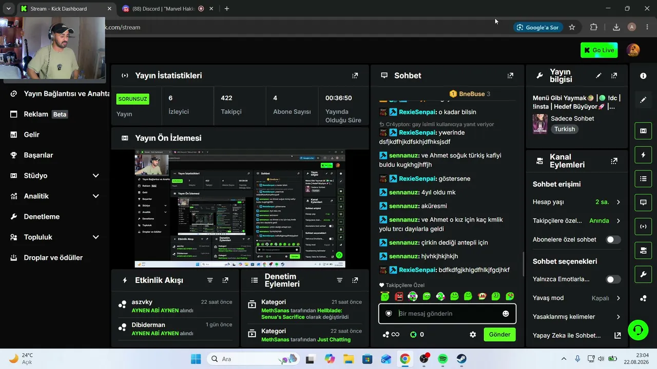Open the Chrome tab search dropdown arrow
This screenshot has height=369, width=657.
pyautogui.click(x=8, y=9)
